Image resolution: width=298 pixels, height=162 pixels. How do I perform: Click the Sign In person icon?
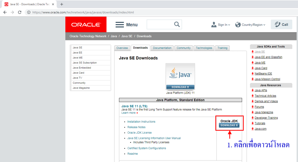(x=214, y=25)
